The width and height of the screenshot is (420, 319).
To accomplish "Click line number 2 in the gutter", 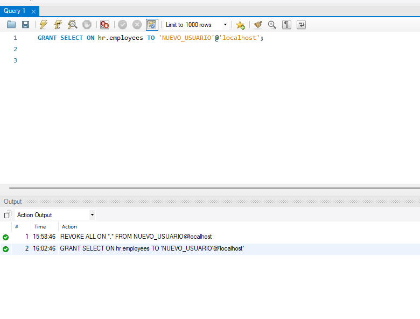I will pos(15,49).
